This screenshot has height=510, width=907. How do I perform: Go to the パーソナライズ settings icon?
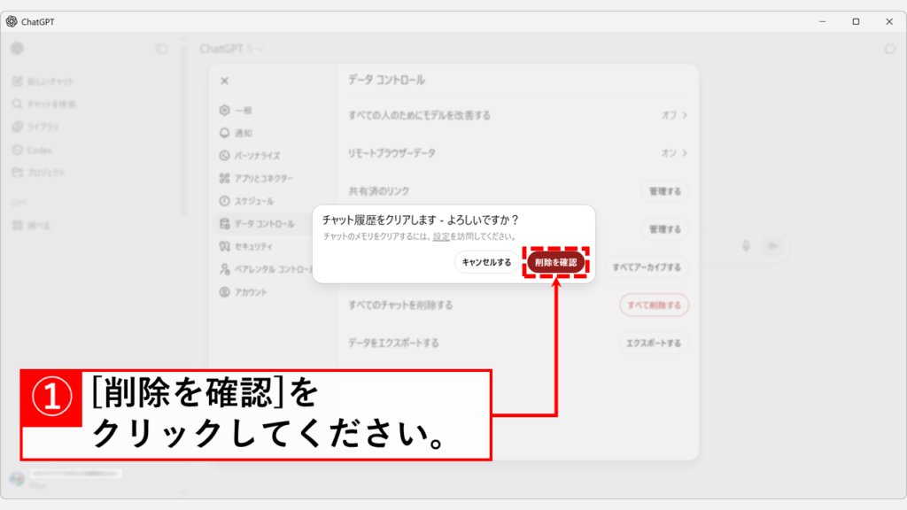tap(224, 156)
